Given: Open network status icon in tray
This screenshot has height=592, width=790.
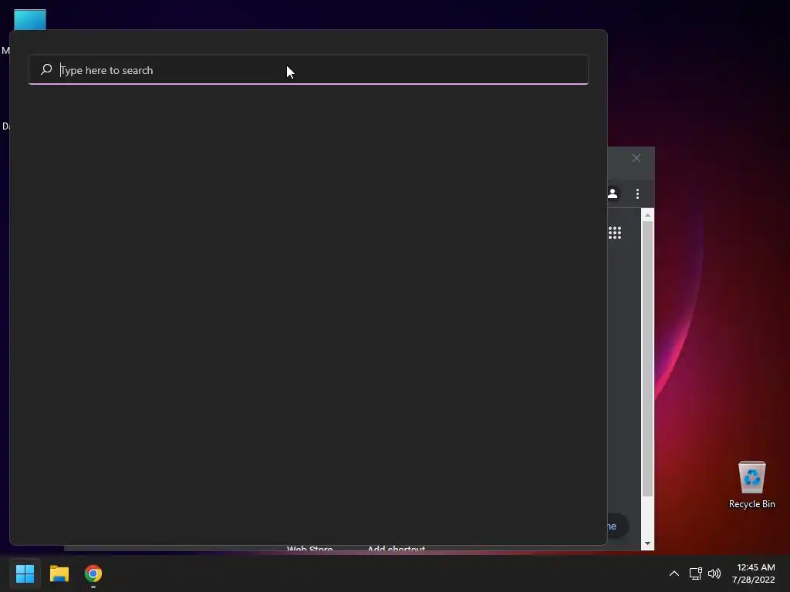Looking at the screenshot, I should click(x=696, y=573).
